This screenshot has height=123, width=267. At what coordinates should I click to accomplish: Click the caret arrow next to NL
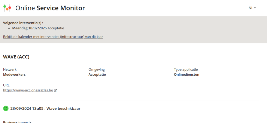pyautogui.click(x=255, y=8)
